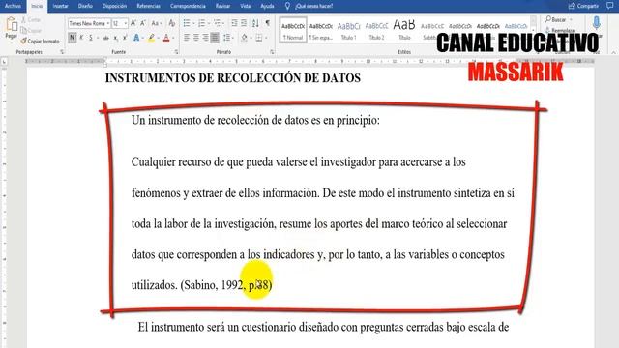Toggle bold with the N button
Viewport: 619px width, 348px height.
click(72, 38)
